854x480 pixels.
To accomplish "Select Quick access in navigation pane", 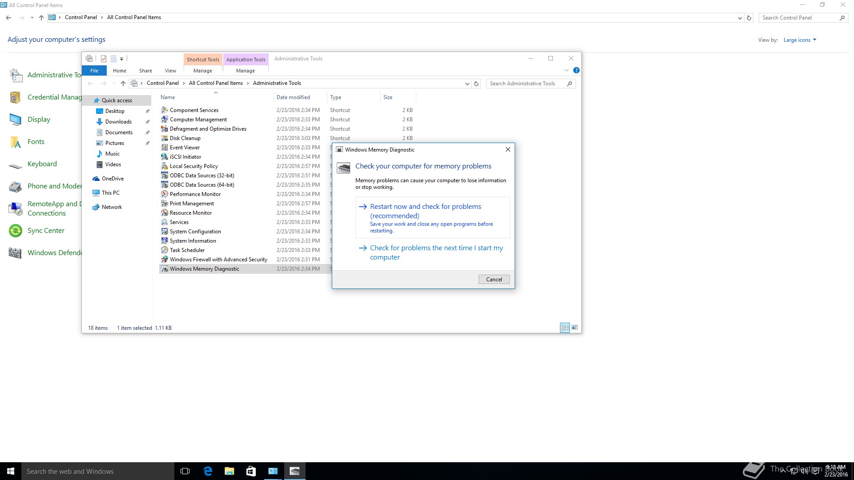I will click(117, 100).
